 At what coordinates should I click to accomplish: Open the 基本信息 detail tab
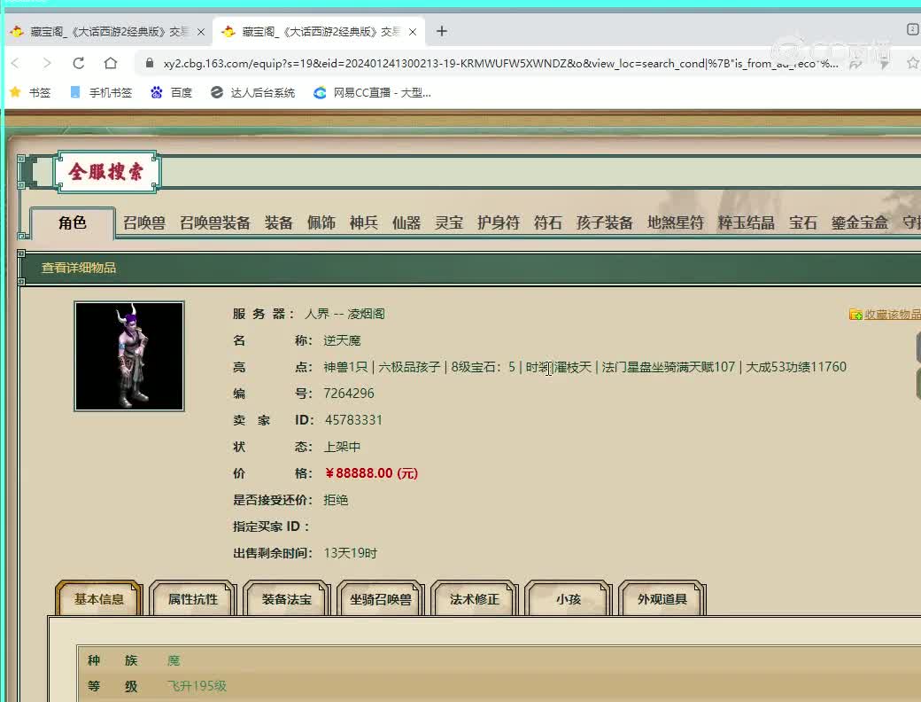coord(98,599)
